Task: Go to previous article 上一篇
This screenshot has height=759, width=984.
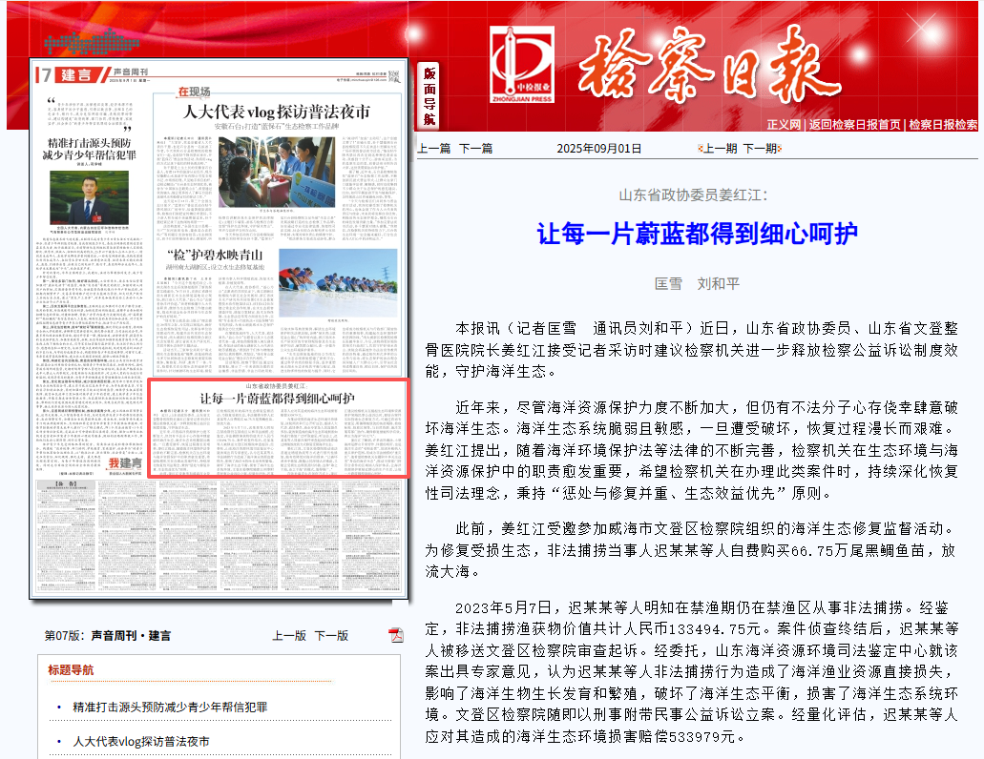Action: point(433,148)
